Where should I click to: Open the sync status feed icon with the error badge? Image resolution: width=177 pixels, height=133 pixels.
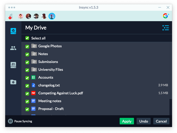click(x=11, y=16)
